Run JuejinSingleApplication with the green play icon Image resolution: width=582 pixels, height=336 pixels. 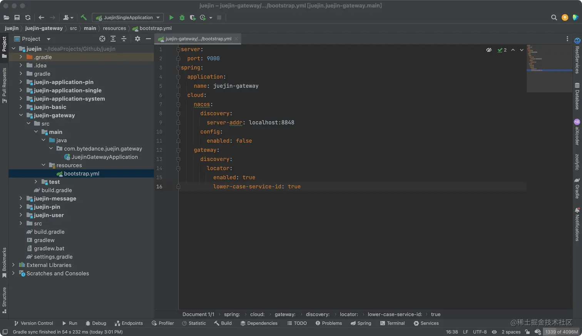[x=171, y=17]
